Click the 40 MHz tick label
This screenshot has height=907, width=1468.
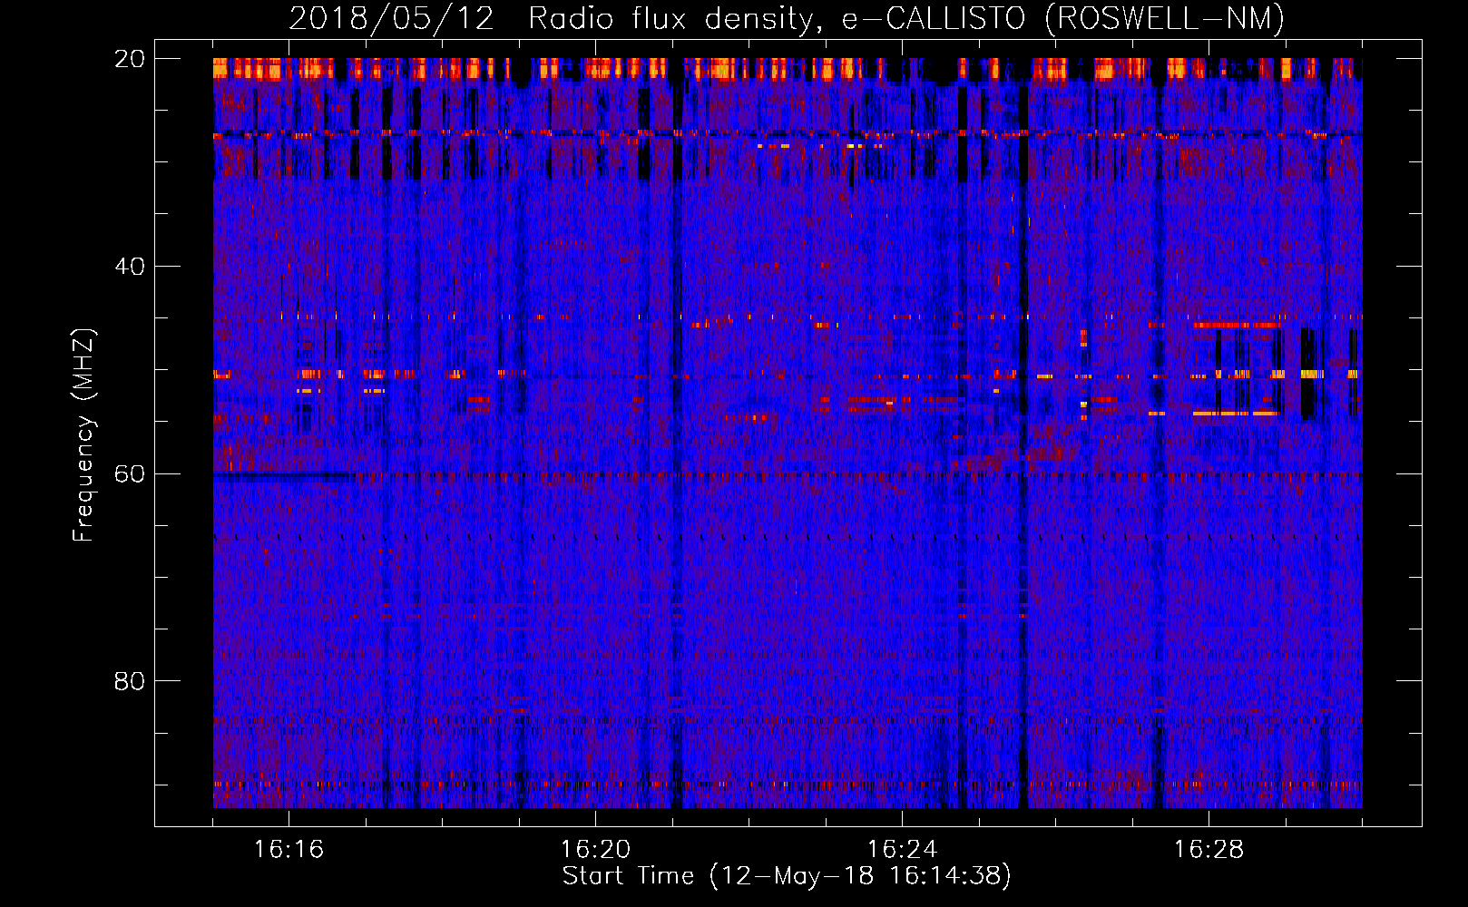(x=128, y=267)
